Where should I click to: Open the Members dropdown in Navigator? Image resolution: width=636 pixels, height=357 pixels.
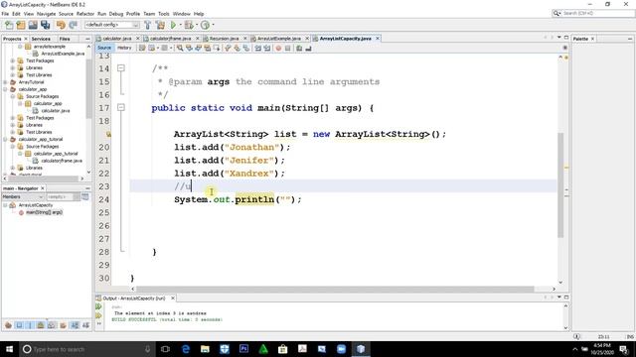pos(23,196)
